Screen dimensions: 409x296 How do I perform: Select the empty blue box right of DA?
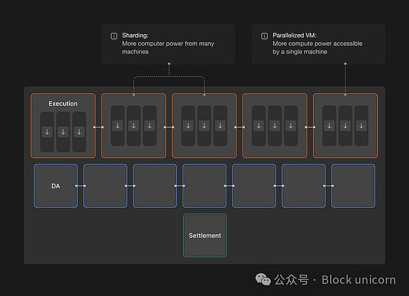105,186
